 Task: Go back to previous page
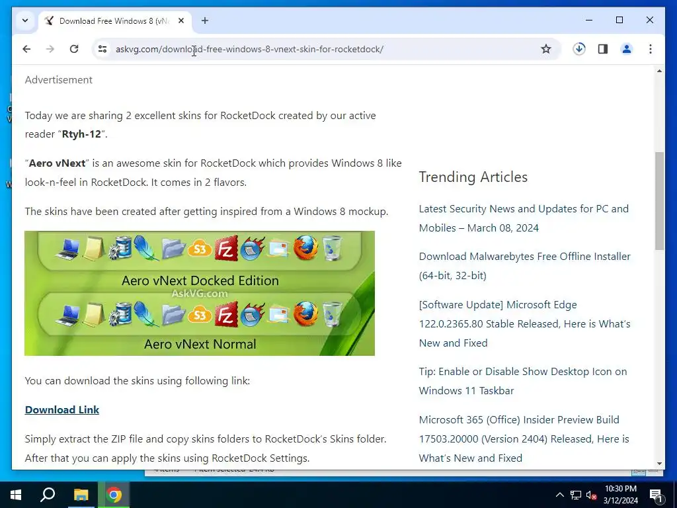(26, 49)
